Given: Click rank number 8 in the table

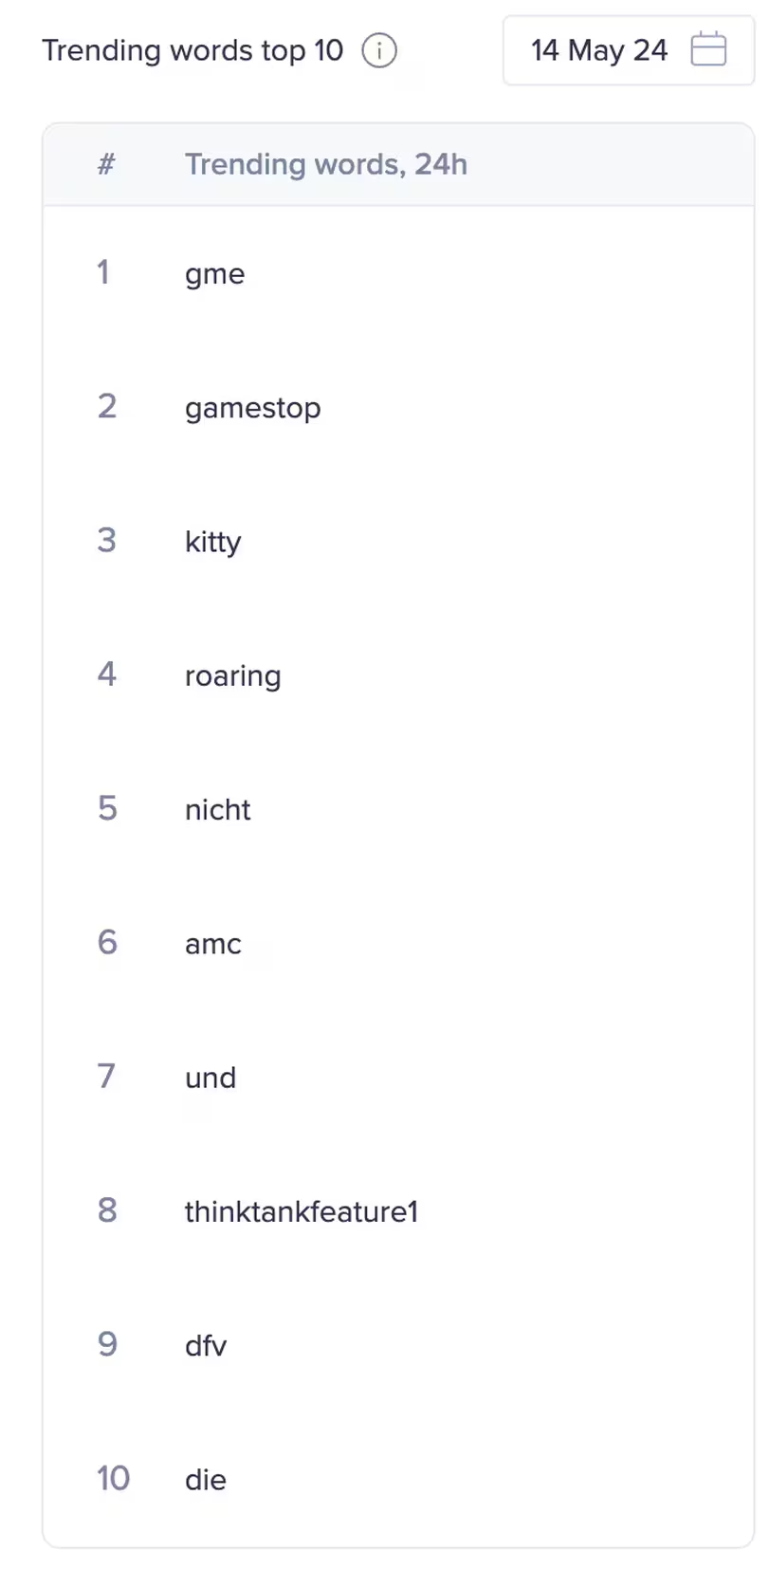Looking at the screenshot, I should [107, 1211].
